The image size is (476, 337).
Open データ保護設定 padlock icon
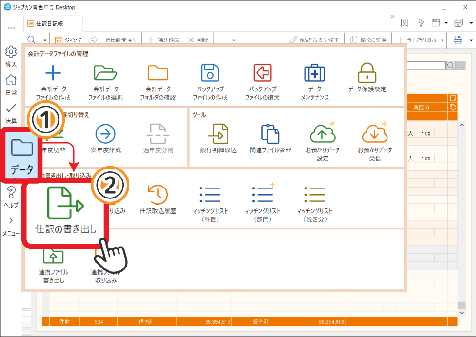[x=367, y=73]
